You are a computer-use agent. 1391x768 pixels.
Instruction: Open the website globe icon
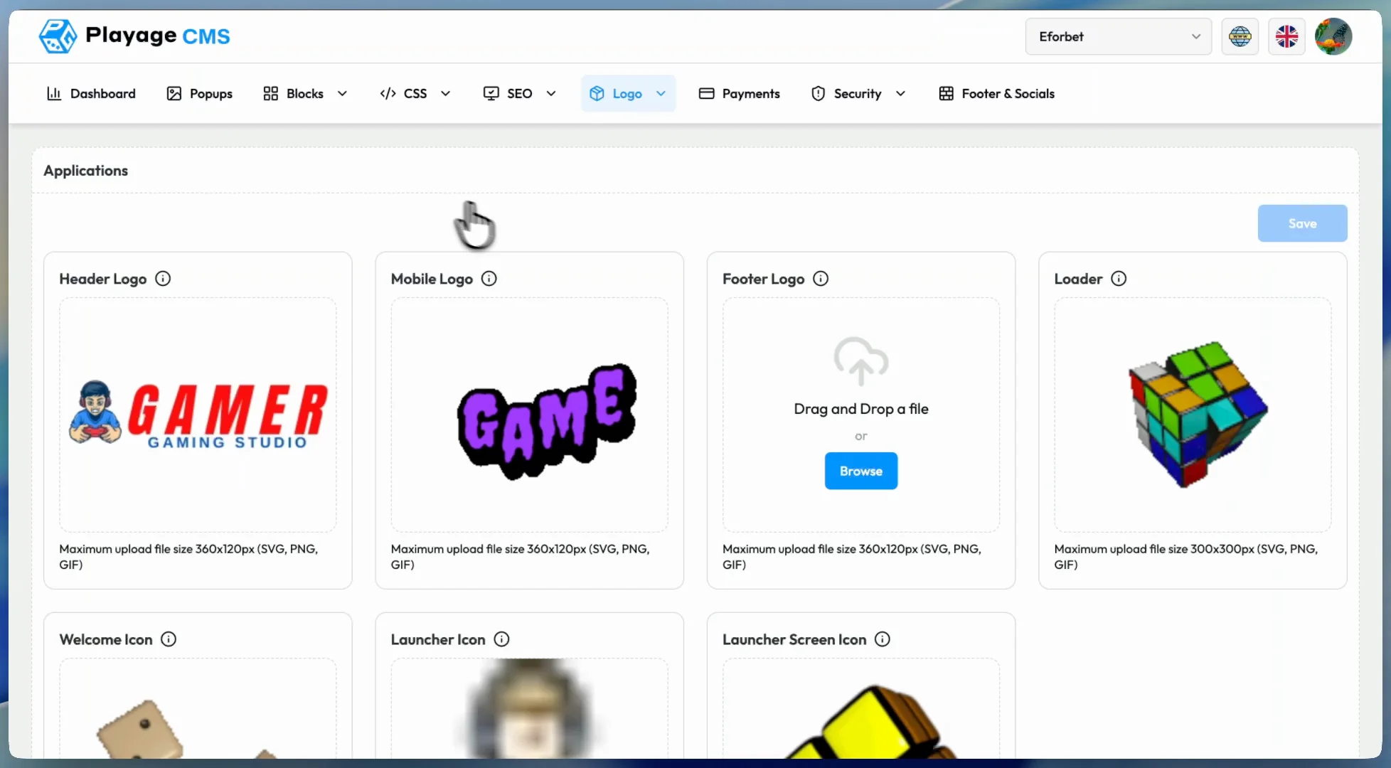(x=1240, y=36)
